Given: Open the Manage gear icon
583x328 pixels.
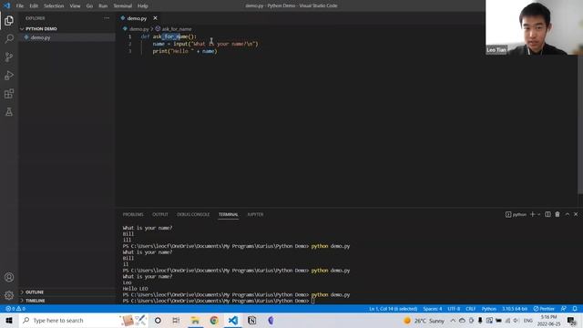Looking at the screenshot, I should pyautogui.click(x=9, y=295).
